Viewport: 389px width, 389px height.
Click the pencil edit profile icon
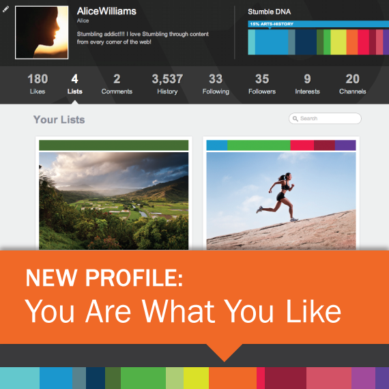click(x=5, y=9)
